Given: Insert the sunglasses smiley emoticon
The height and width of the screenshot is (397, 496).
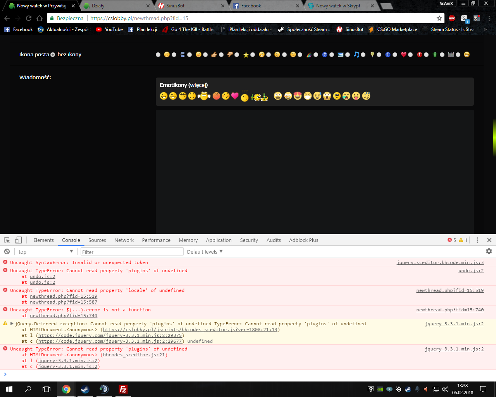Looking at the screenshot, I should pyautogui.click(x=183, y=96).
